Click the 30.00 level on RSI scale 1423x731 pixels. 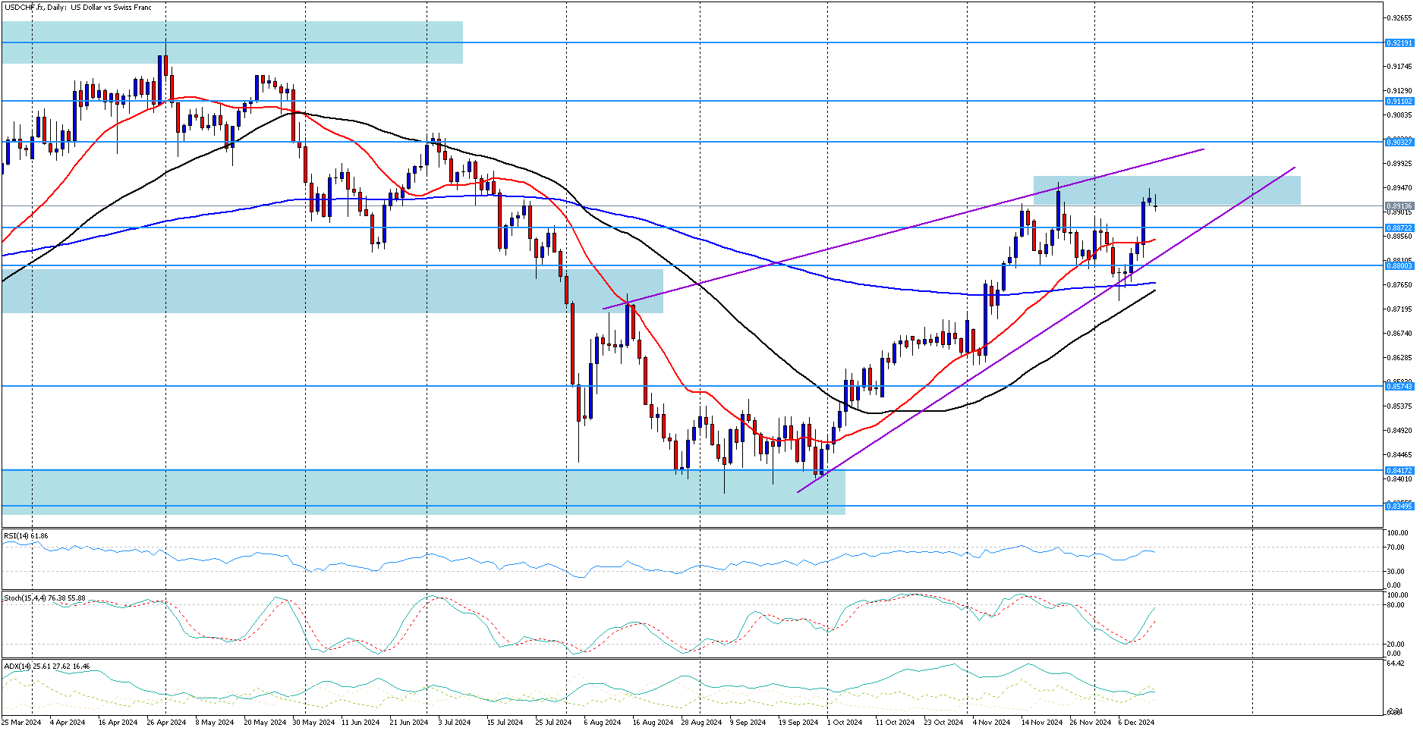coord(1394,571)
